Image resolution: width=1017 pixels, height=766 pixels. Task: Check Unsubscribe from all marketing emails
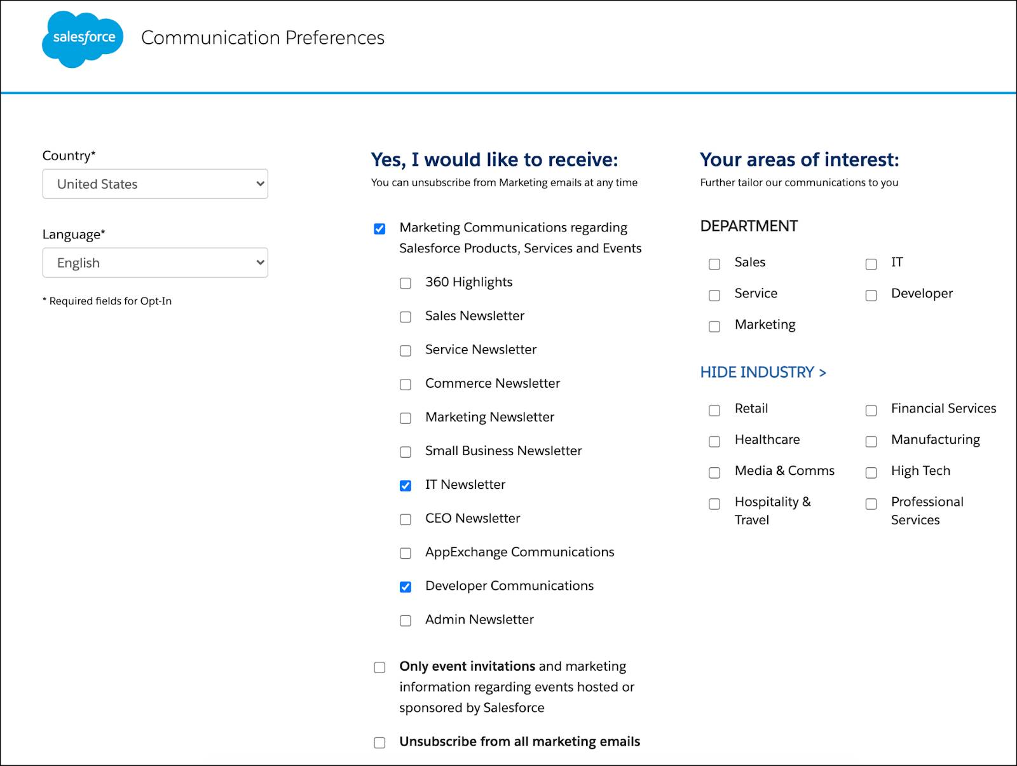[379, 743]
